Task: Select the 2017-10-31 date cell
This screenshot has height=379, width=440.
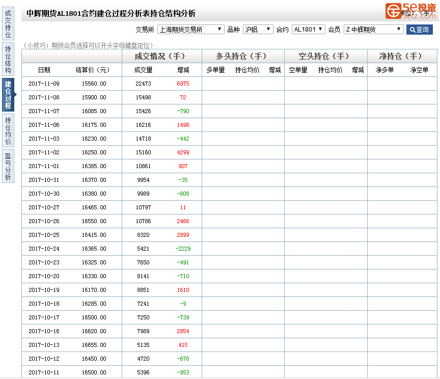Action: [44, 180]
